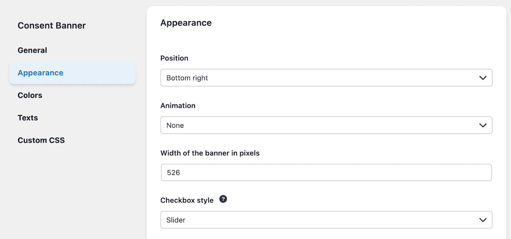Screen dimensions: 511x239
Task: Click inside the banner width input field
Action: tap(326, 173)
